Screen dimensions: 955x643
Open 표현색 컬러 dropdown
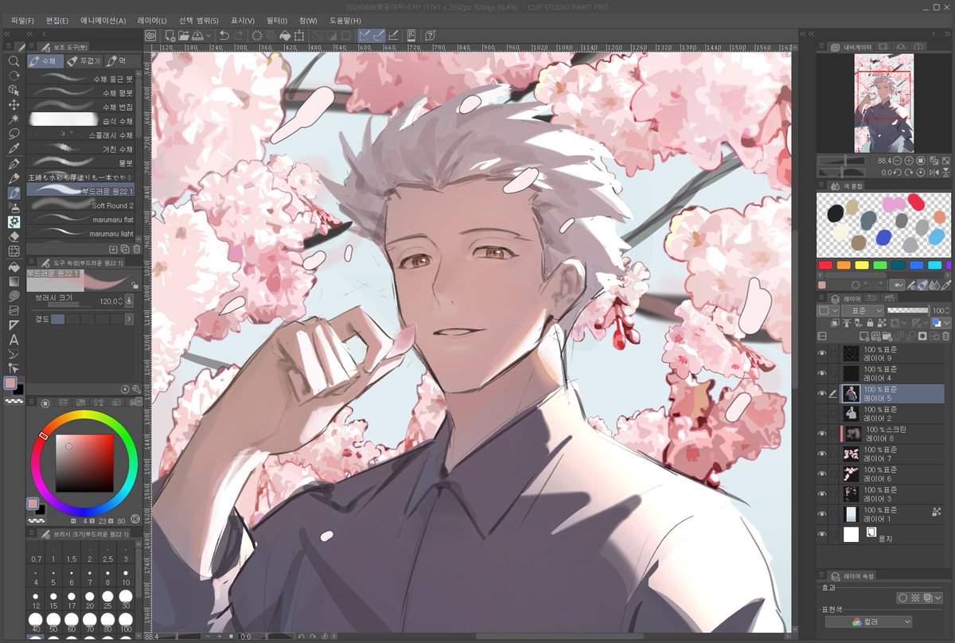coord(868,622)
